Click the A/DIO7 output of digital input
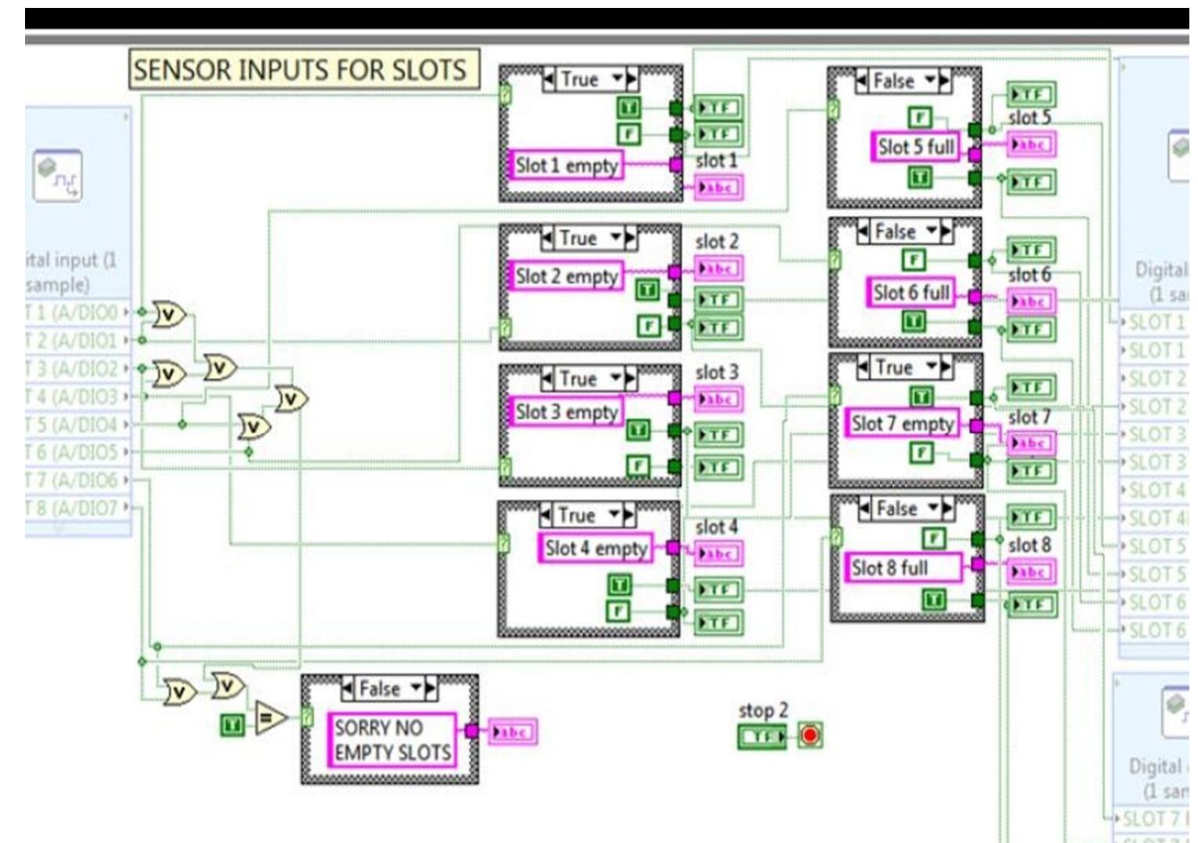This screenshot has height=843, width=1198. click(79, 508)
